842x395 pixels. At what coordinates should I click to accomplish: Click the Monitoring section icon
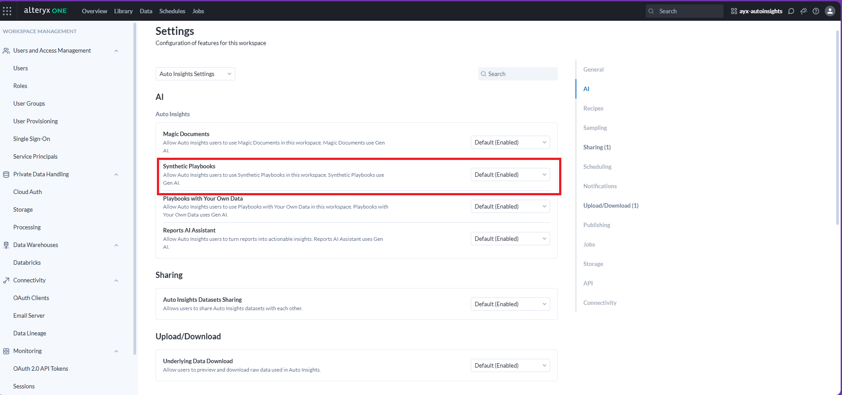point(6,351)
